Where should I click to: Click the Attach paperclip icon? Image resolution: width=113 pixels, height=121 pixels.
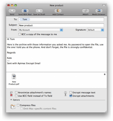[86, 11]
